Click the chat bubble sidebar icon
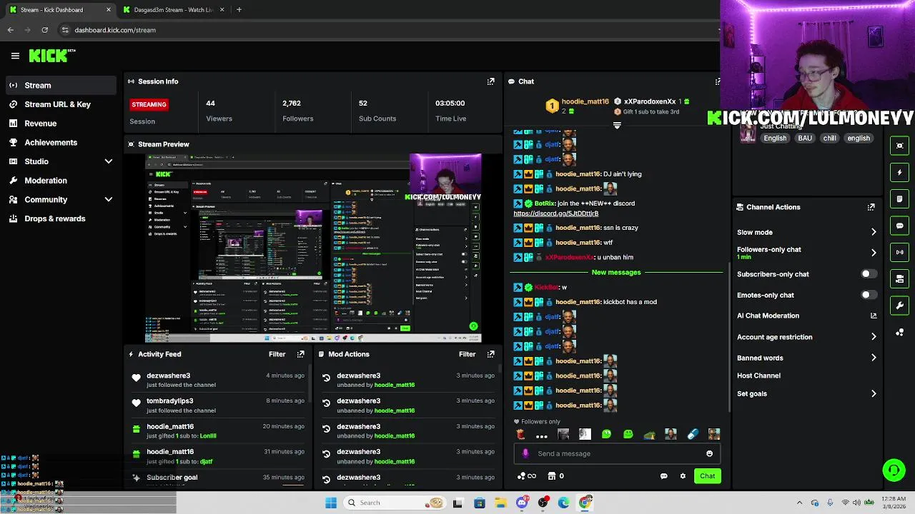The image size is (915, 514). click(899, 226)
